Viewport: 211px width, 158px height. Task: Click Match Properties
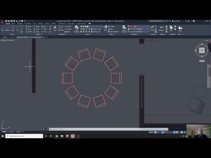(x=124, y=29)
